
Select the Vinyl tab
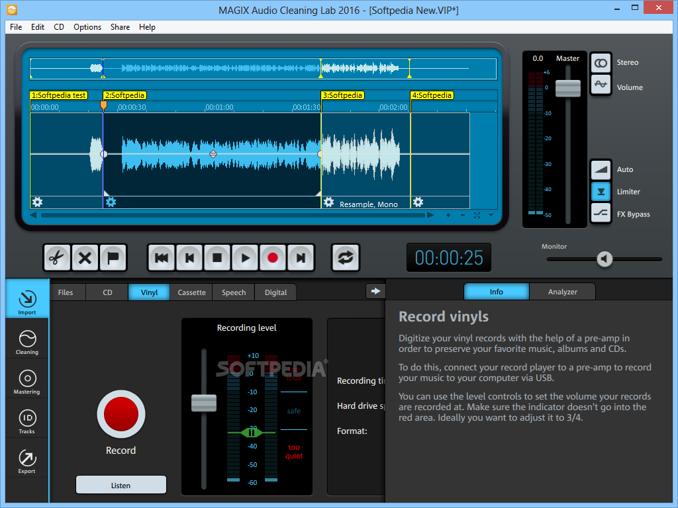click(x=149, y=292)
